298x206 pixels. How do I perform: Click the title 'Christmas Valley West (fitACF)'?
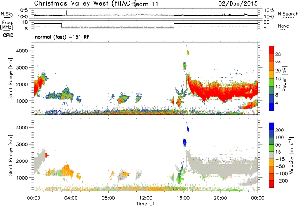click(85, 3)
